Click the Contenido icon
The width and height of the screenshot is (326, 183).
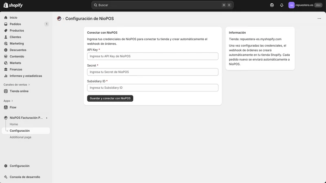click(6, 57)
